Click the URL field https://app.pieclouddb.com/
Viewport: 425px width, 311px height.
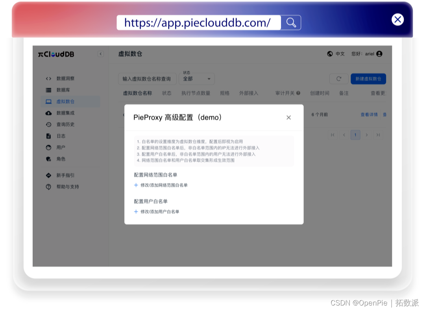click(x=199, y=22)
